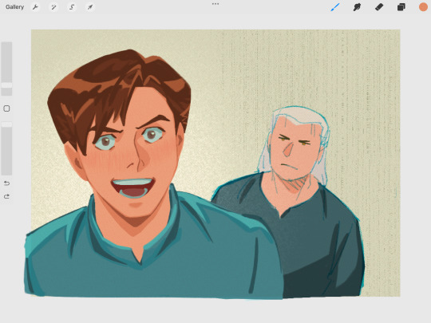Screen dimensions: 431x323
Task: Redo the stroke with sidebar arrow
Action: pos(6,196)
